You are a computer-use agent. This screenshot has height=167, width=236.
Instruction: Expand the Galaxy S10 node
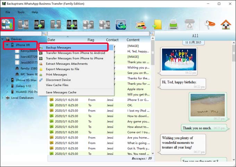tap(7, 86)
